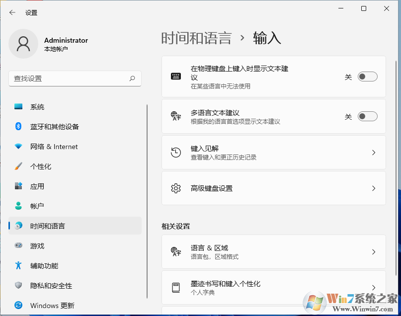Image resolution: width=401 pixels, height=316 pixels.
Task: Turn on 多语言文本建议
Action: pos(367,115)
